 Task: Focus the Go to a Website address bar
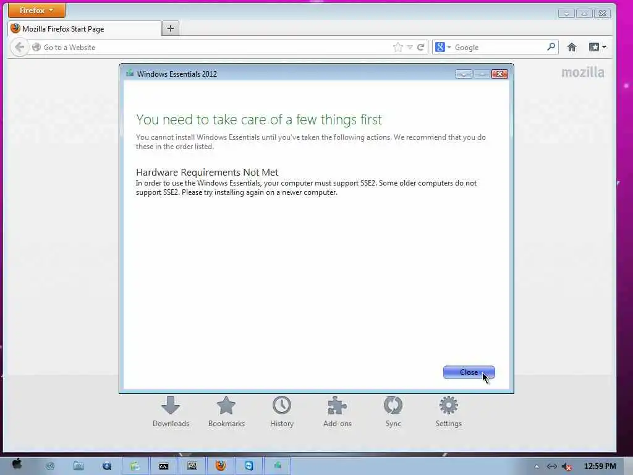[x=210, y=47]
